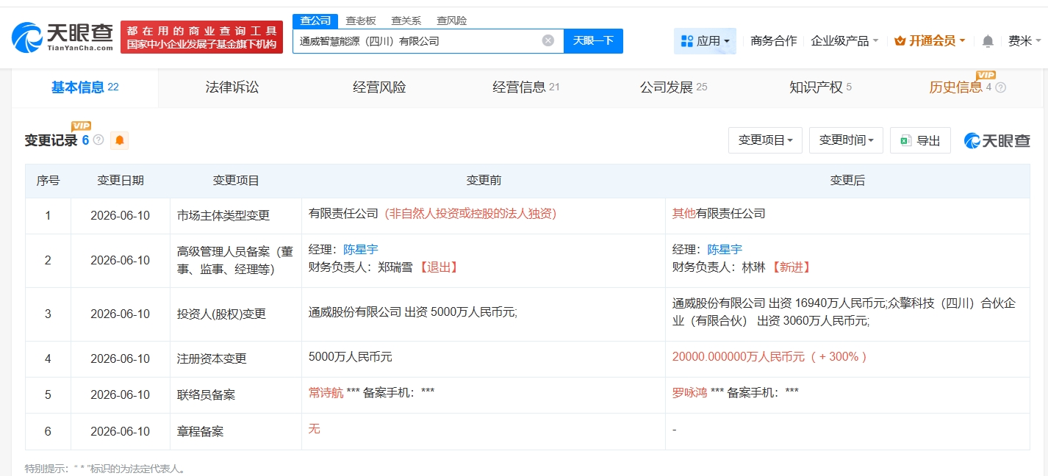
Task: Click 变更后 column header
Action: point(847,181)
